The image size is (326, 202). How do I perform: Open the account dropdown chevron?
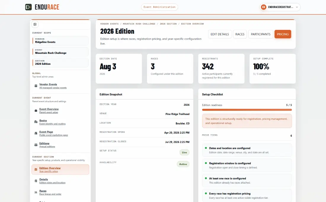point(297,7)
